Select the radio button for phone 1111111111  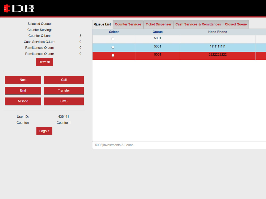click(113, 47)
